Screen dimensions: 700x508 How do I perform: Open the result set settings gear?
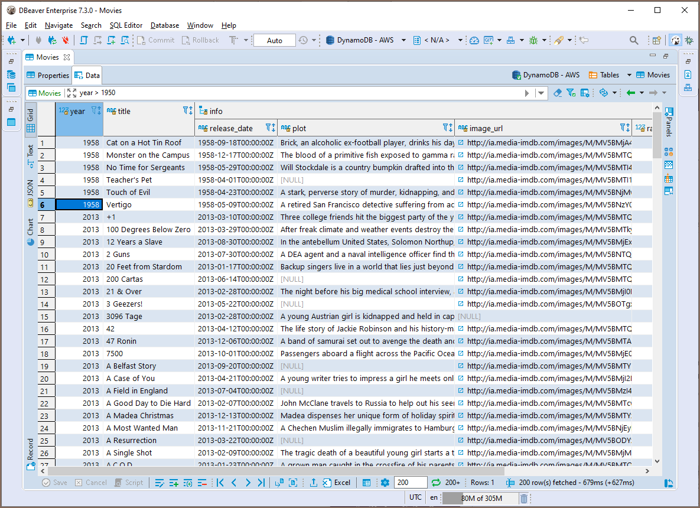(x=385, y=483)
